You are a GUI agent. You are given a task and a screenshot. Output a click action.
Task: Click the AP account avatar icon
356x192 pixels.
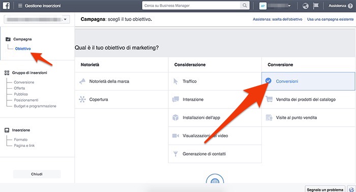pos(263,6)
